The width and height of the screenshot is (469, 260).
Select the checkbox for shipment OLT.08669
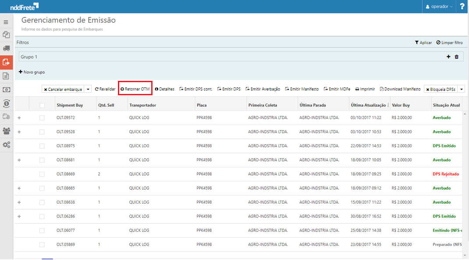42,174
